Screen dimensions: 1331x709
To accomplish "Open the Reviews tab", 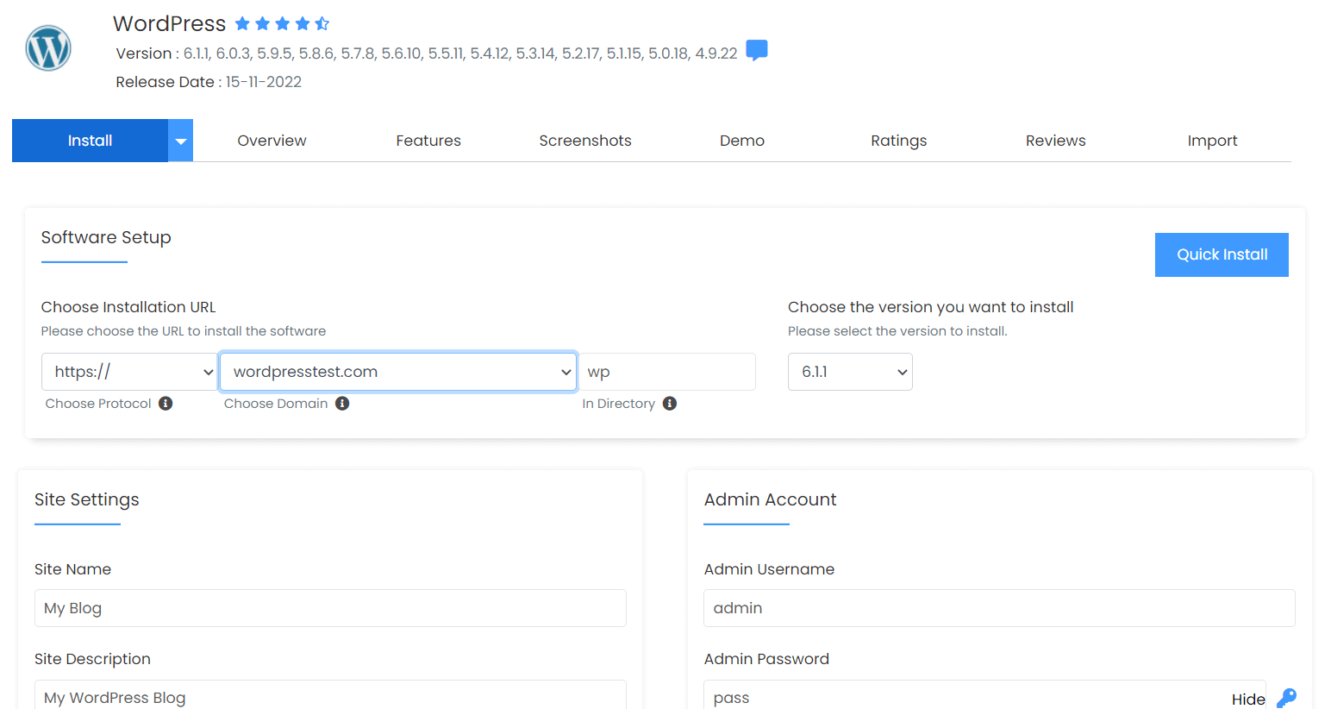I will [x=1056, y=141].
